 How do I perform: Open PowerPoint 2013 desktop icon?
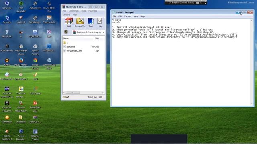(35, 106)
